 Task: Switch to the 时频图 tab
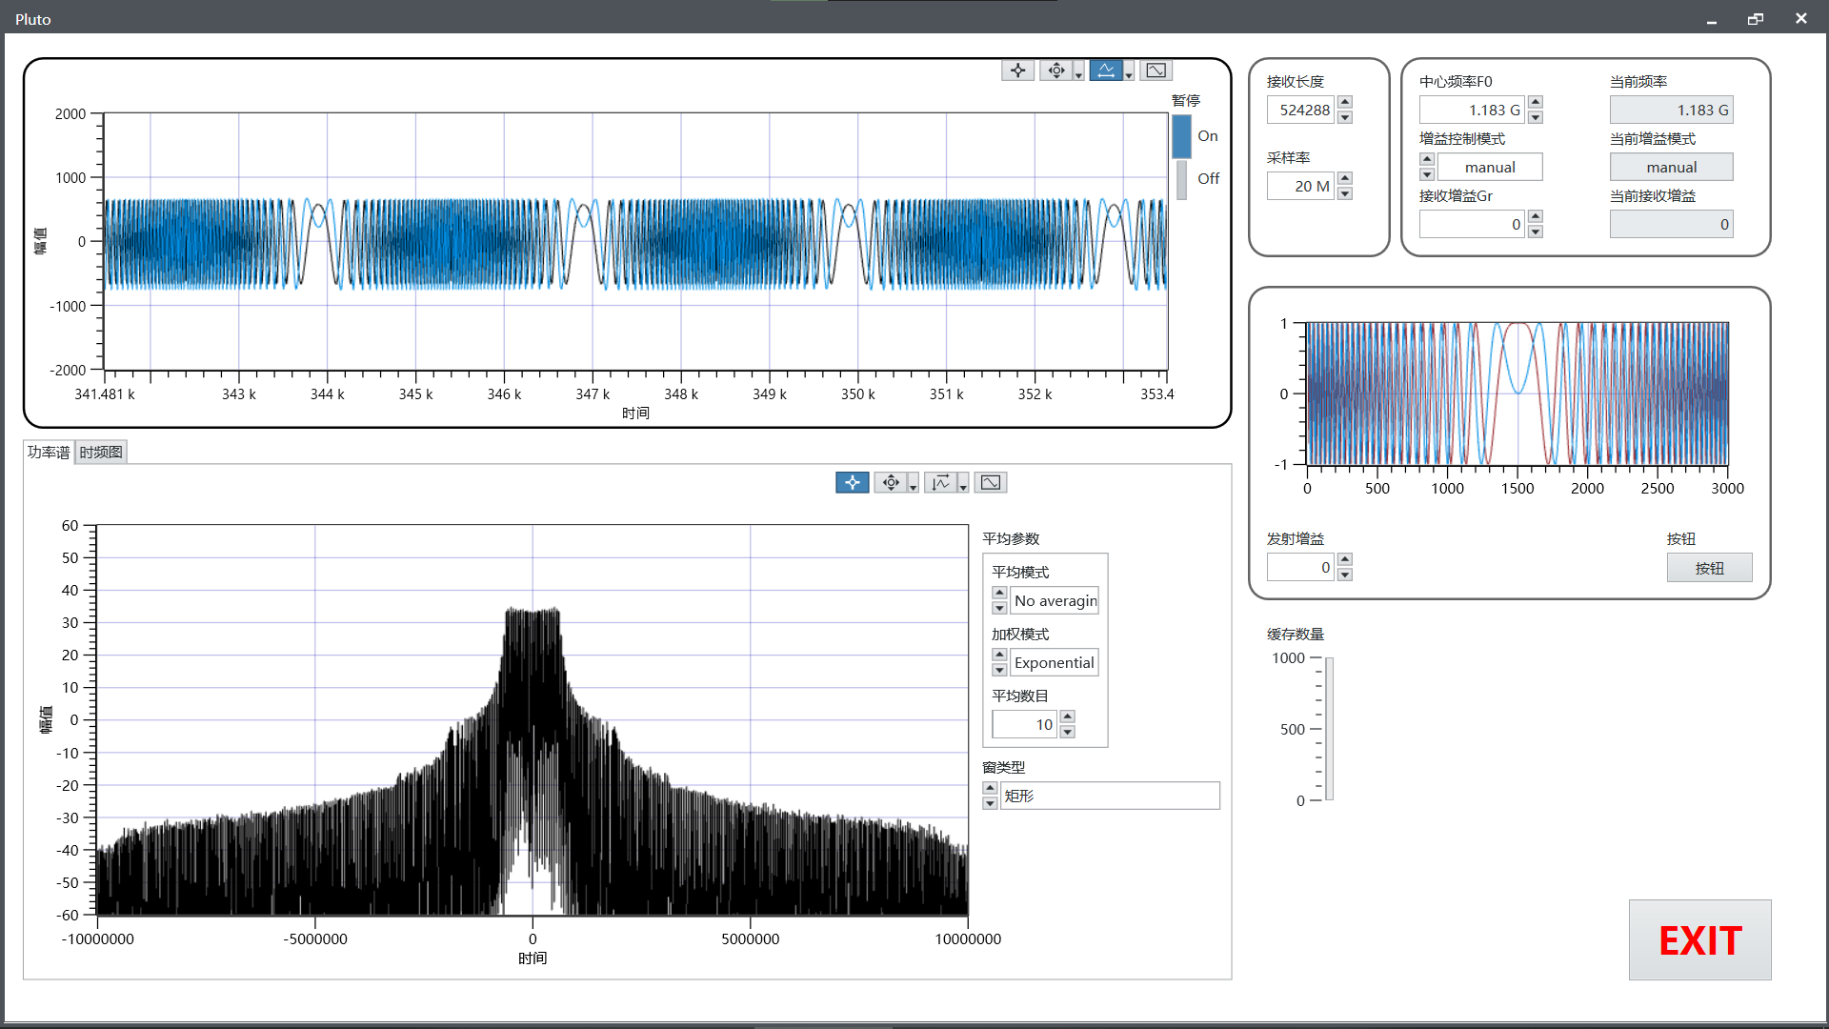click(100, 452)
